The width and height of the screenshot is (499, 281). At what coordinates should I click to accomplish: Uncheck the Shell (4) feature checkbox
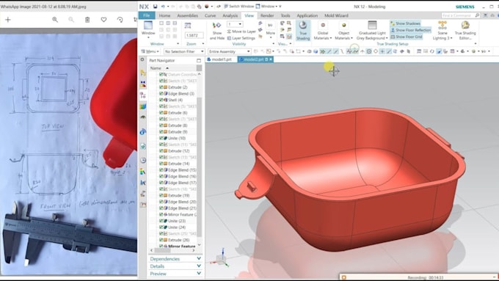coord(161,100)
